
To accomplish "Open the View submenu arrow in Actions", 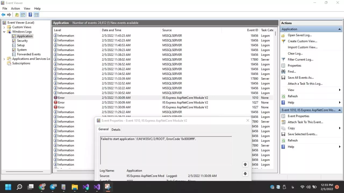I will (340, 90).
